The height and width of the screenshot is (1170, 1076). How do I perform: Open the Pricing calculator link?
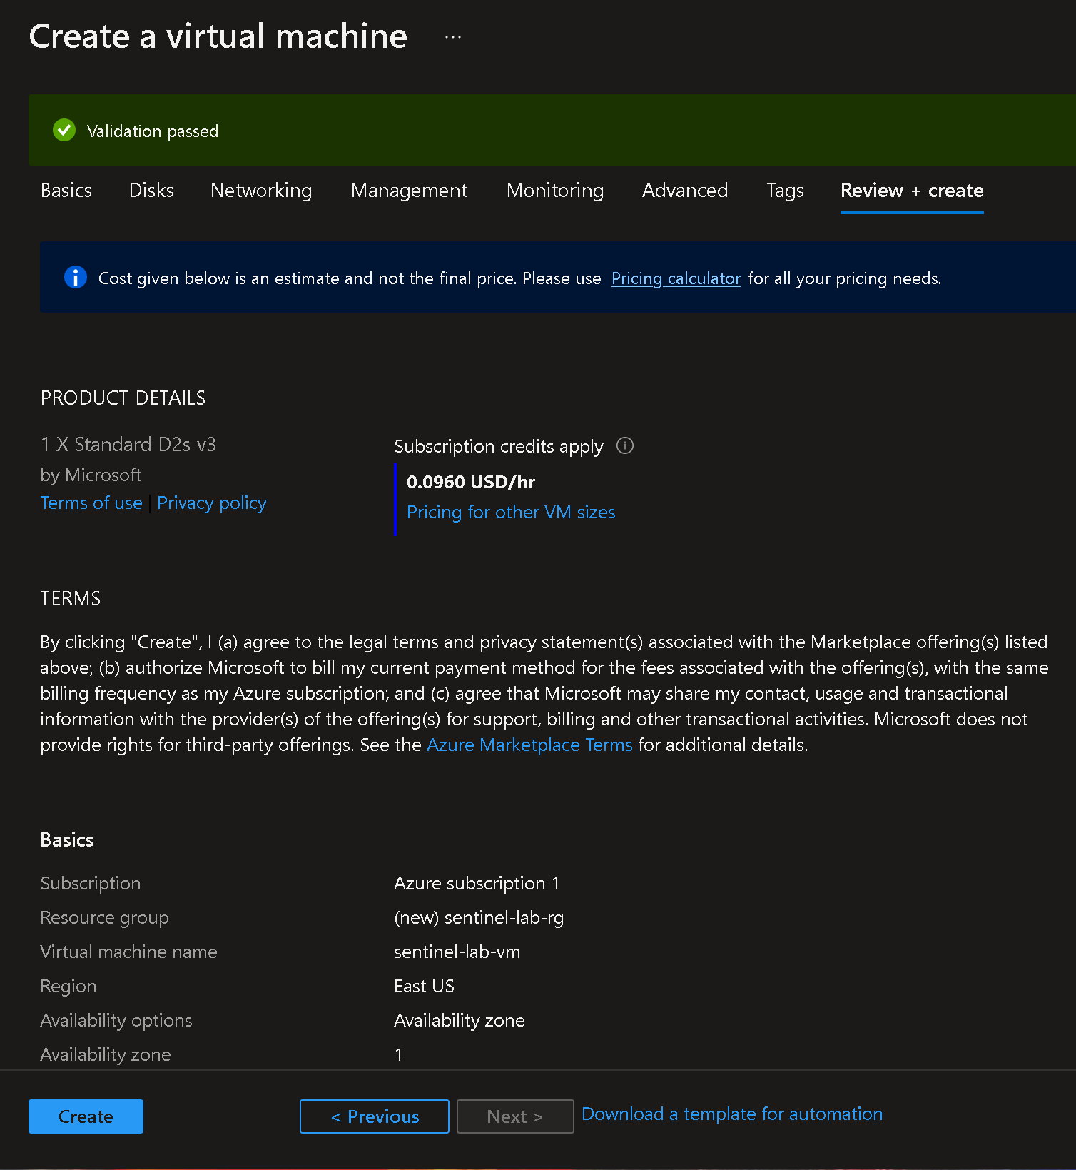pos(676,278)
